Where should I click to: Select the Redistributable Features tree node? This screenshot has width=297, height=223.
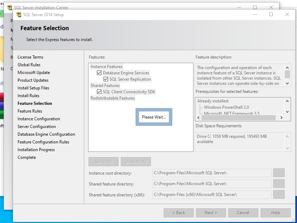112,98
